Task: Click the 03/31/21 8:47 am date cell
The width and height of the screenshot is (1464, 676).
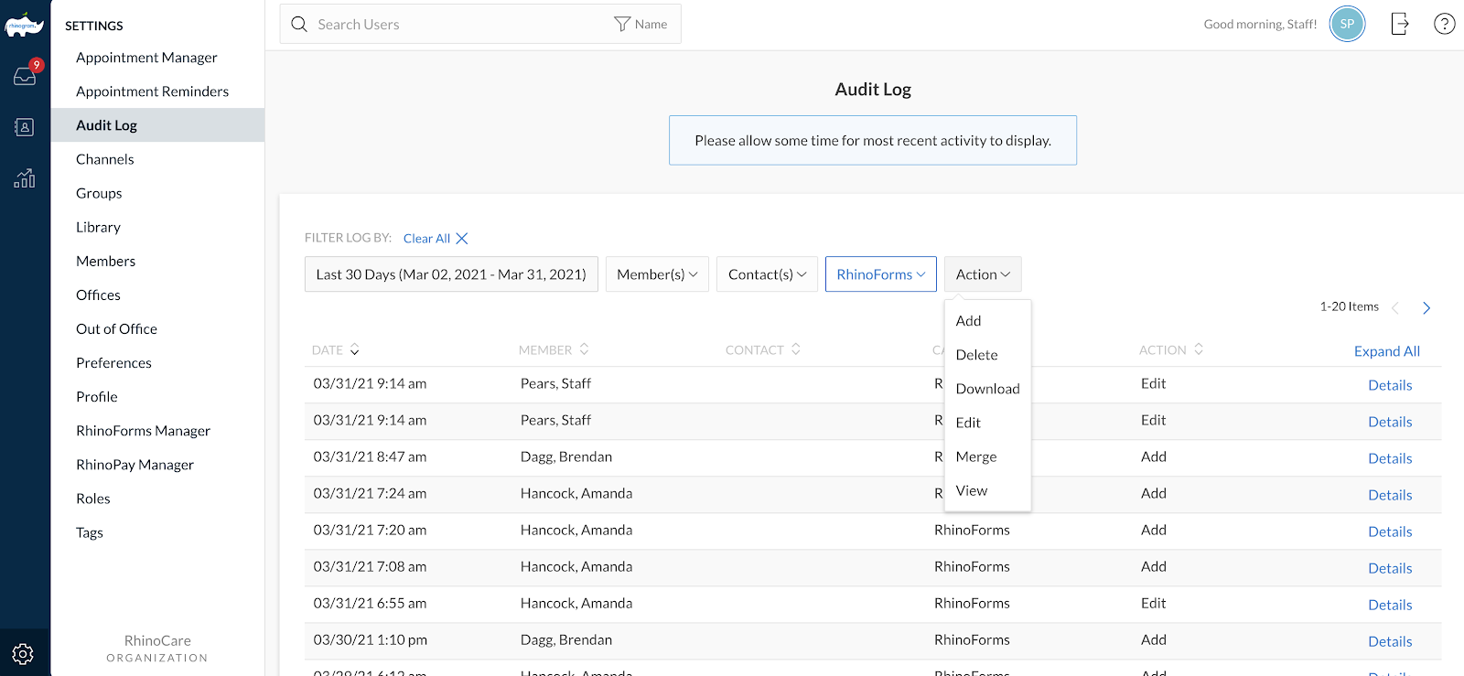Action: (x=370, y=456)
